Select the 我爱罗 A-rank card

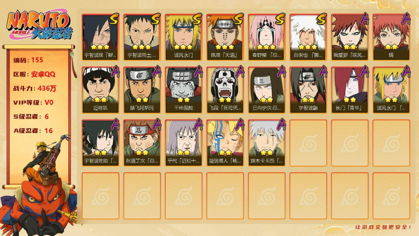click(x=350, y=37)
